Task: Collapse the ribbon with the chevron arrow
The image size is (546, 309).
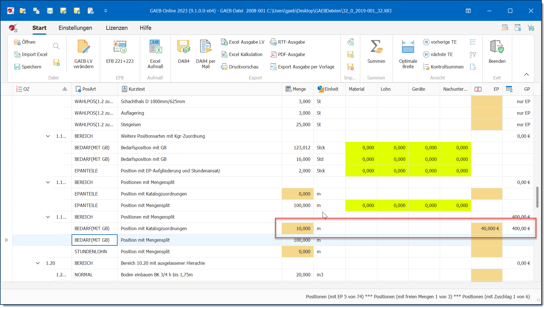Action: (x=526, y=74)
